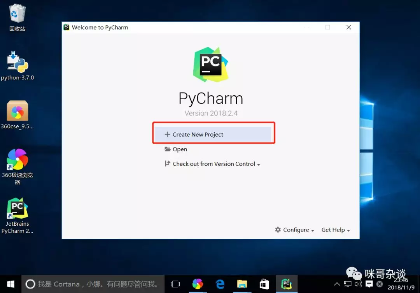Viewport: 420px width, 293px height.
Task: Select the JetBrains PyCharm desktop shortcut
Action: point(17,216)
